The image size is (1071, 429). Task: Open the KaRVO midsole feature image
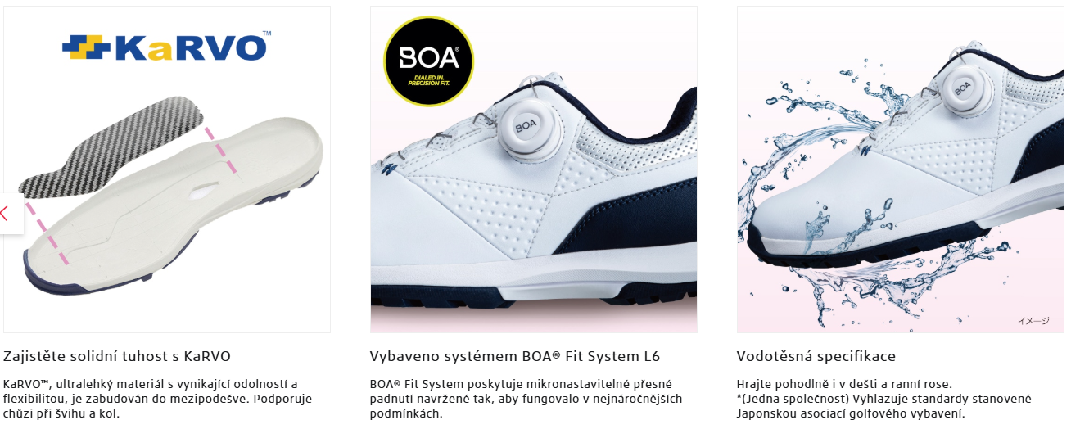(167, 169)
